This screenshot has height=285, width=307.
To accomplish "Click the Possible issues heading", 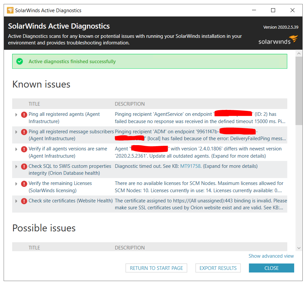I will click(x=44, y=228).
